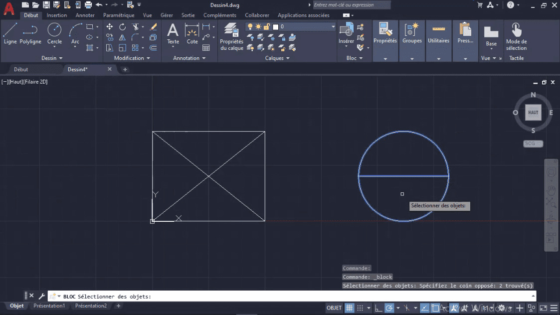The height and width of the screenshot is (315, 560).
Task: Activate the Rotation tool
Action: [x=122, y=27]
